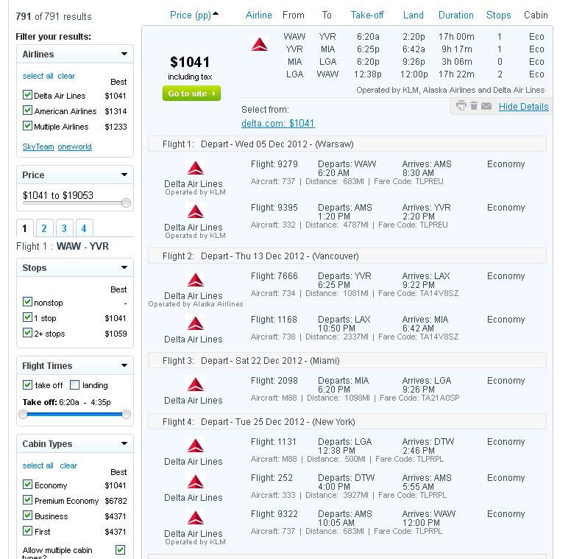
Task: Click the email envelope icon
Action: [486, 106]
